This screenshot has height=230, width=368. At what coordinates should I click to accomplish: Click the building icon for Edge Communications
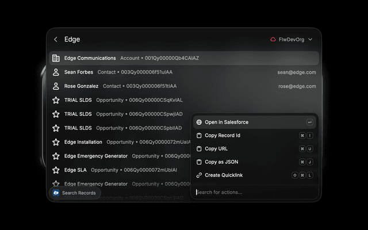tap(56, 58)
